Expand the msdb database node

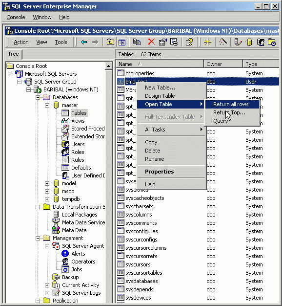[47, 191]
